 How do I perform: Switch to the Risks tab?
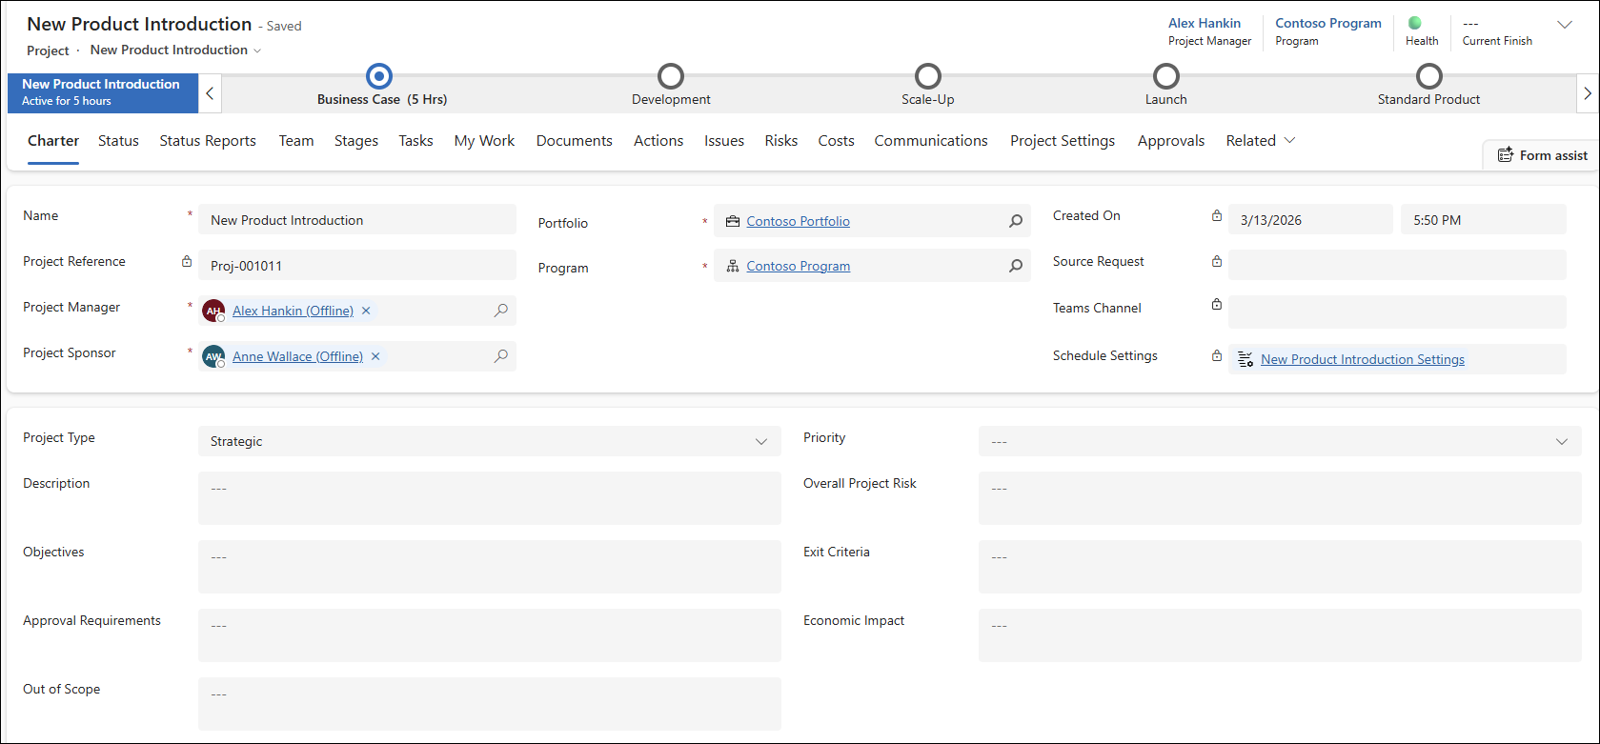click(780, 141)
